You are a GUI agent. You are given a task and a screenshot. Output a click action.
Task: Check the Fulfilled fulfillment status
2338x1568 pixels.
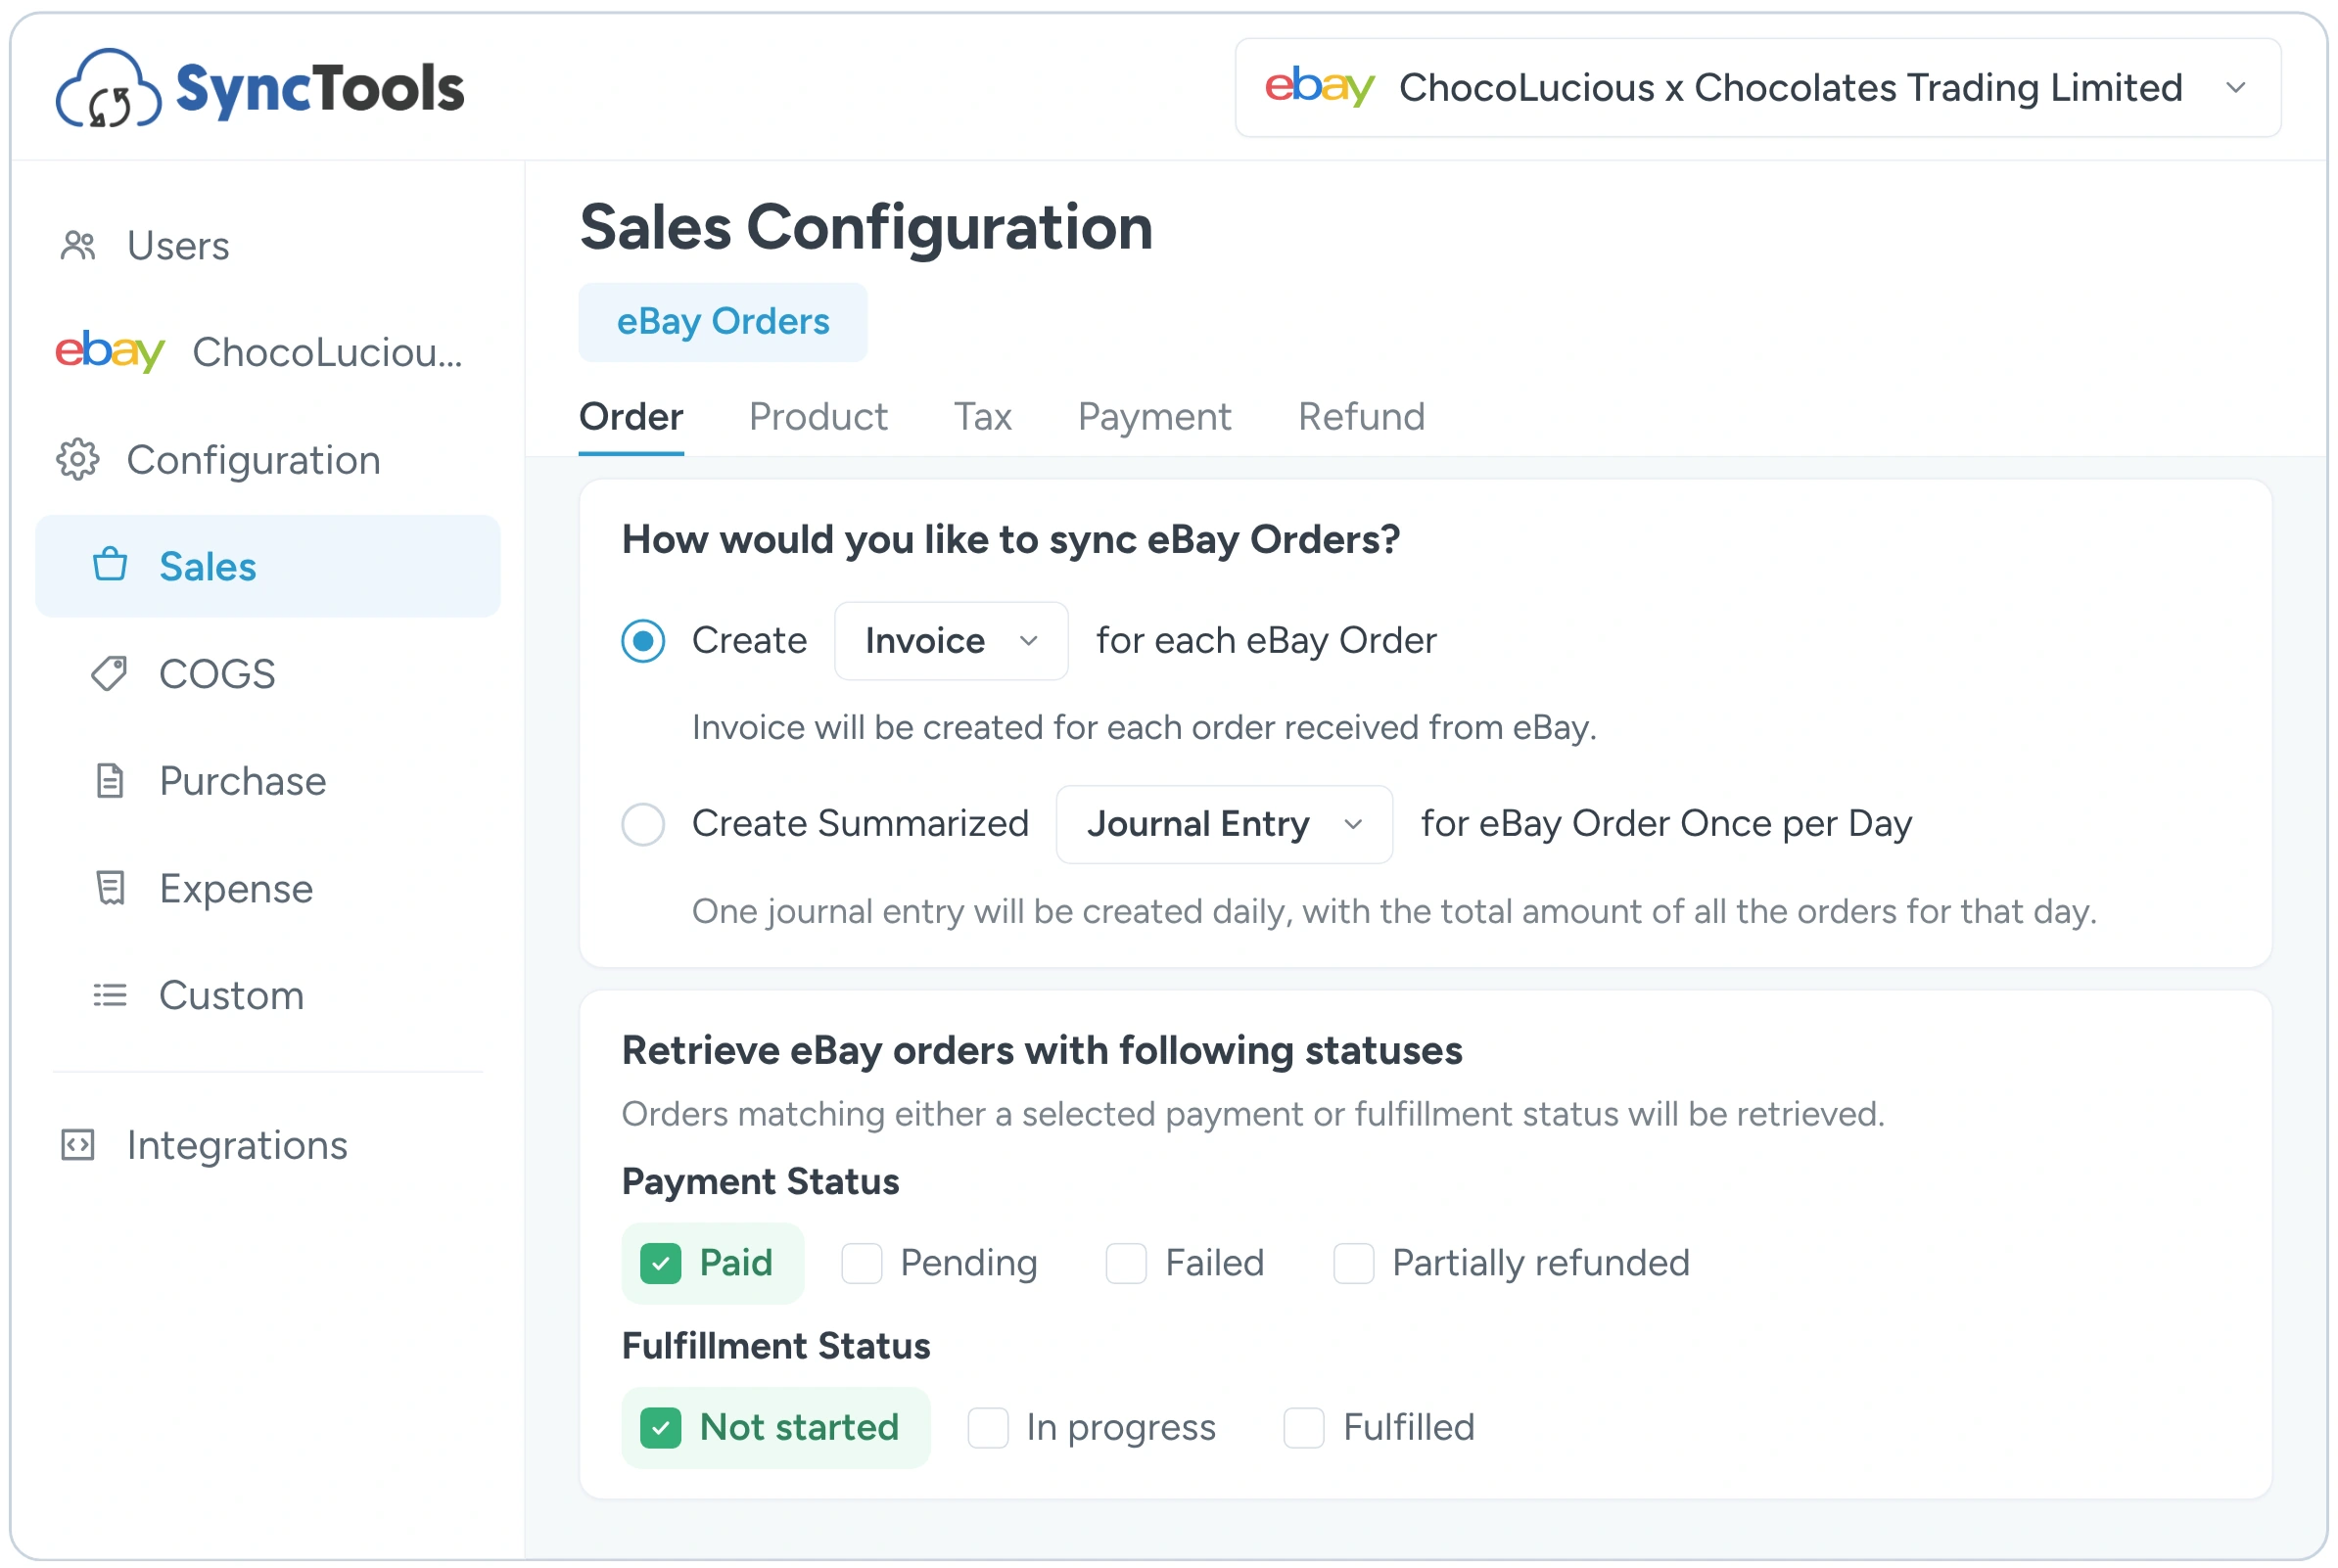[1304, 1427]
